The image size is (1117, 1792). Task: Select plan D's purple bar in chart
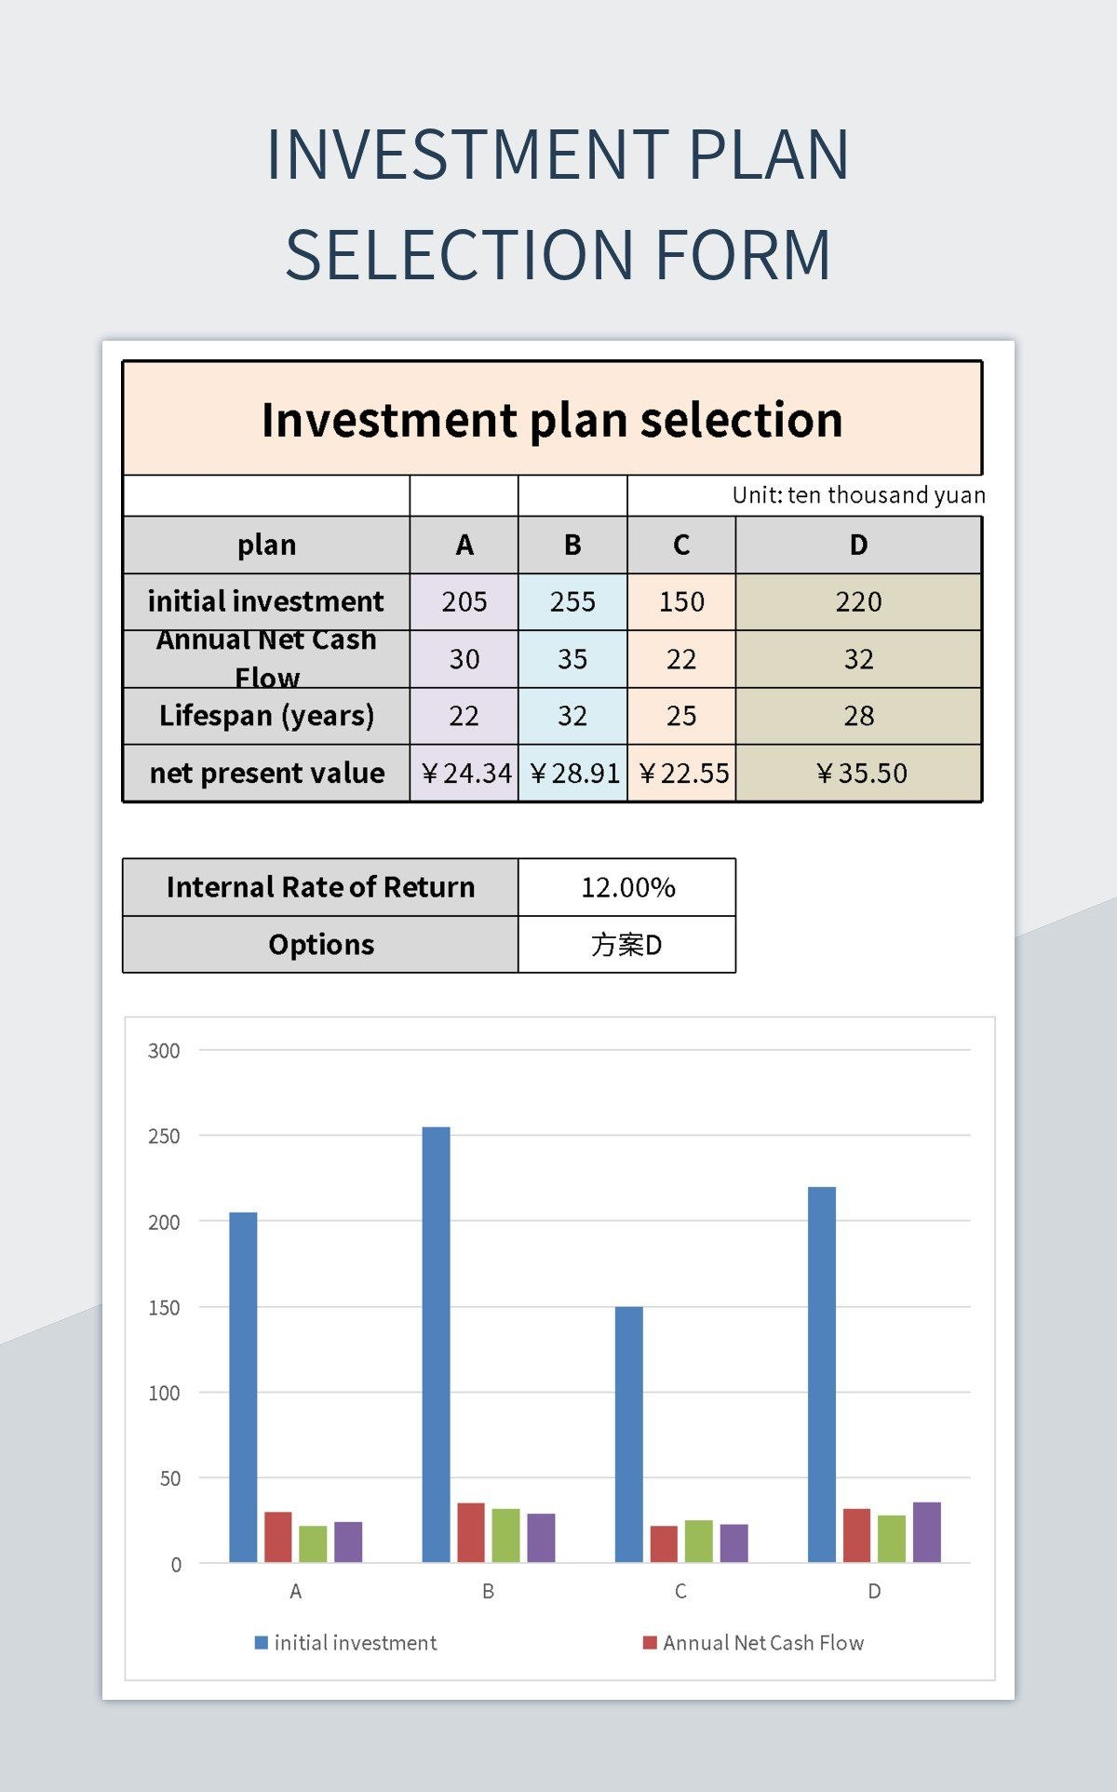pos(927,1531)
